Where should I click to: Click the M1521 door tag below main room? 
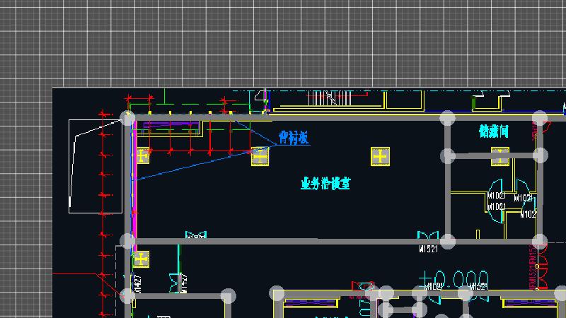428,249
